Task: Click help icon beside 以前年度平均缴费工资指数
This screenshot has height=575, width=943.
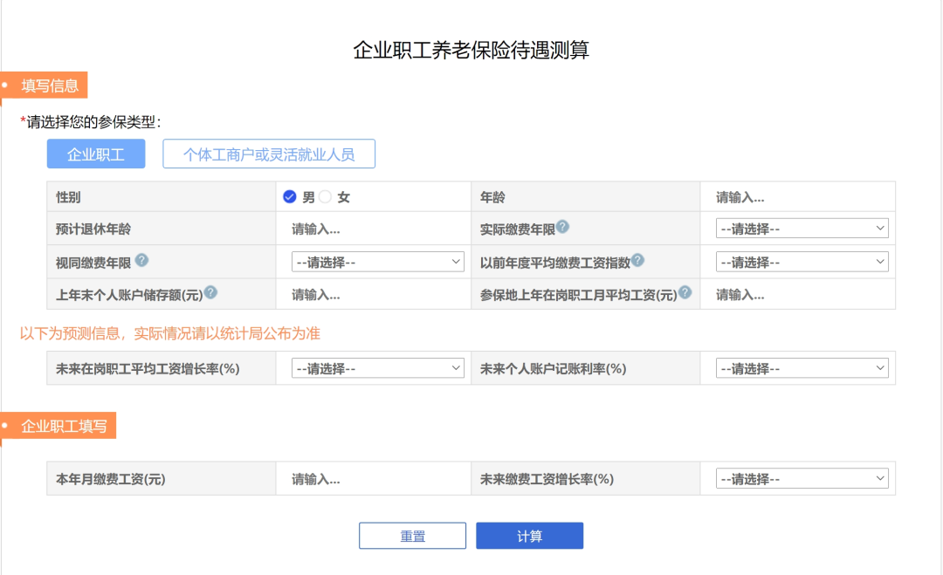Action: pyautogui.click(x=638, y=260)
